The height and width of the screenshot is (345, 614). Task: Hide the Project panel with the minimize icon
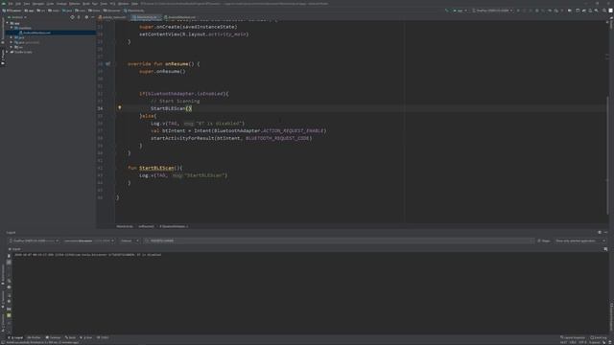tap(93, 17)
